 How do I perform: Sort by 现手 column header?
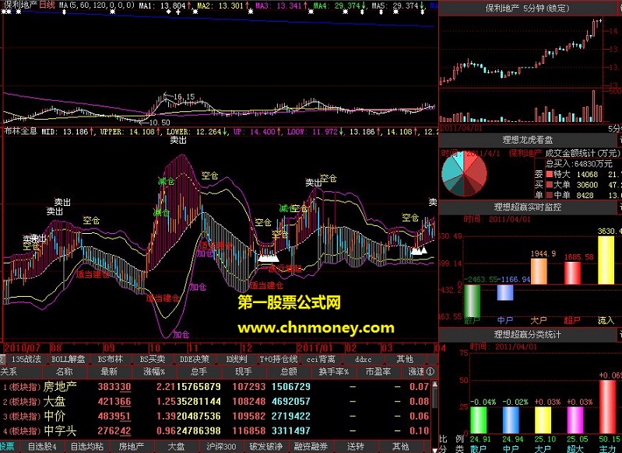pos(243,372)
